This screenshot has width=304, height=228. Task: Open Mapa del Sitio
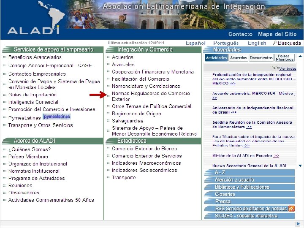277,34
